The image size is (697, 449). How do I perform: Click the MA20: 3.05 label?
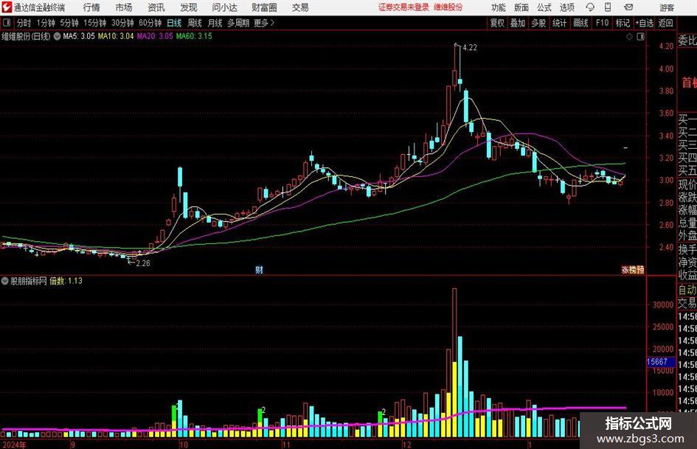[155, 36]
